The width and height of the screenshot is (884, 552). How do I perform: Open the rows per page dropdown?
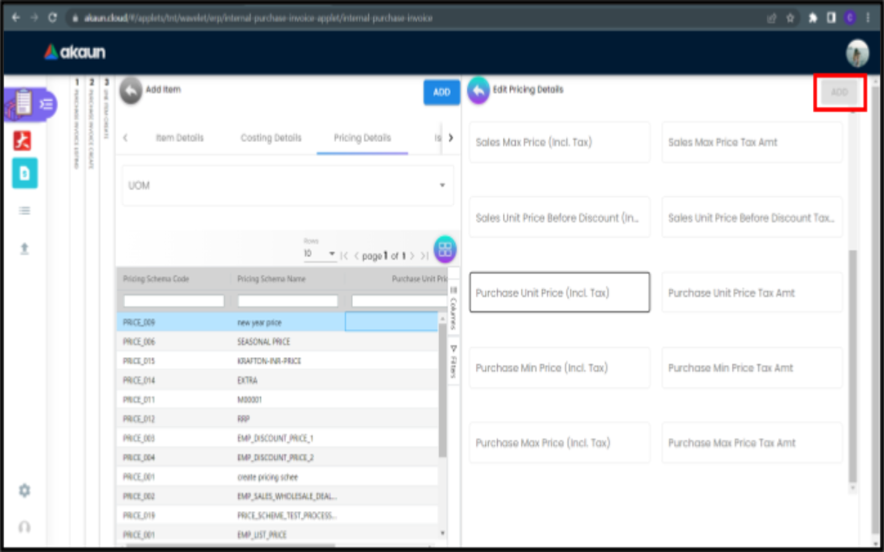pyautogui.click(x=320, y=254)
